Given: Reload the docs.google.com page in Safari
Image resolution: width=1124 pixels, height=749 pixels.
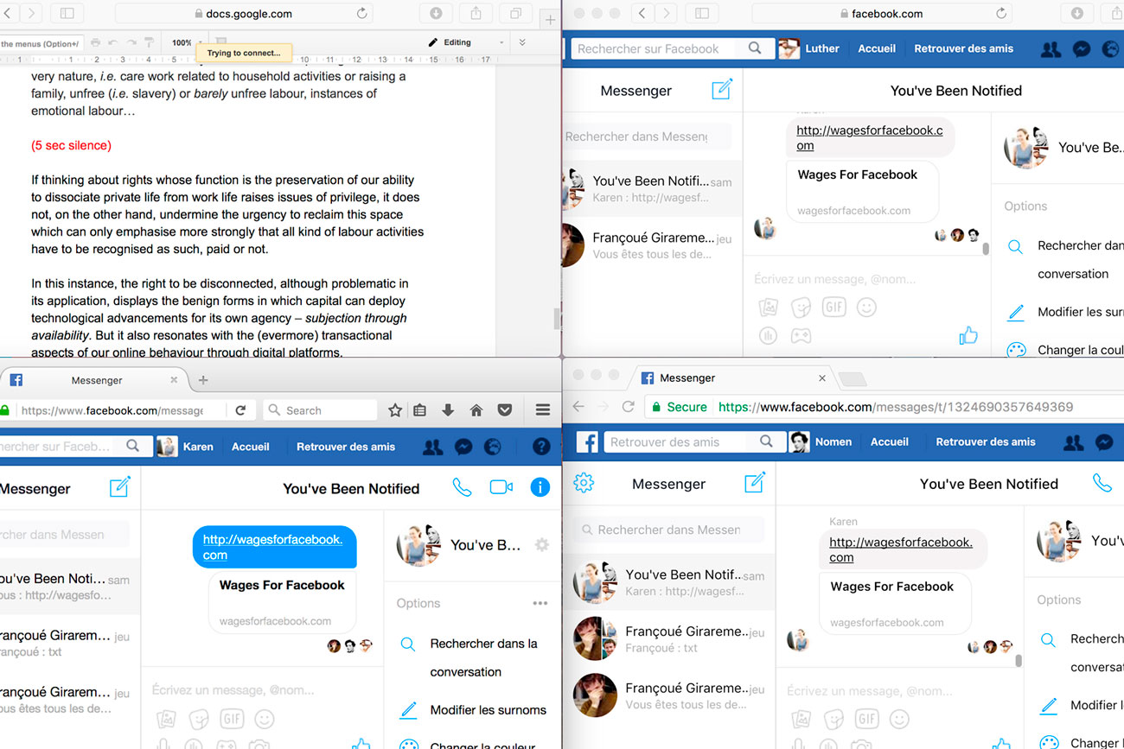Looking at the screenshot, I should (361, 13).
